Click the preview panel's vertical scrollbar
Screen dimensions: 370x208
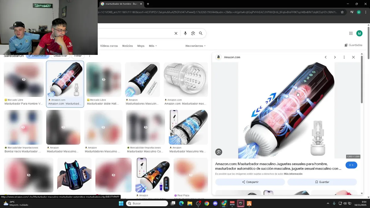pos(362,79)
